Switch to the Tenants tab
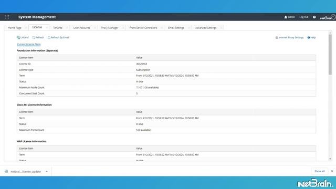Image resolution: width=336 pixels, height=189 pixels. [57, 28]
